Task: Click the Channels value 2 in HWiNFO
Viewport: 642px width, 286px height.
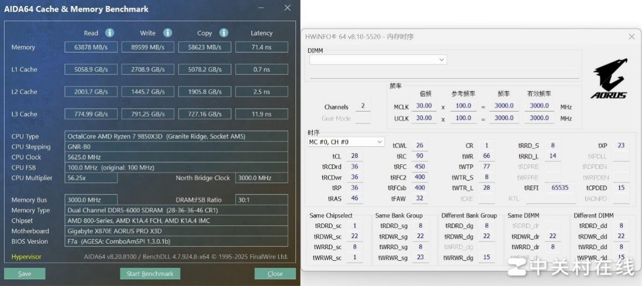Action: 363,106
